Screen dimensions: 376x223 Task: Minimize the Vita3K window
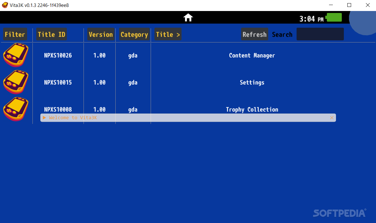(331, 5)
